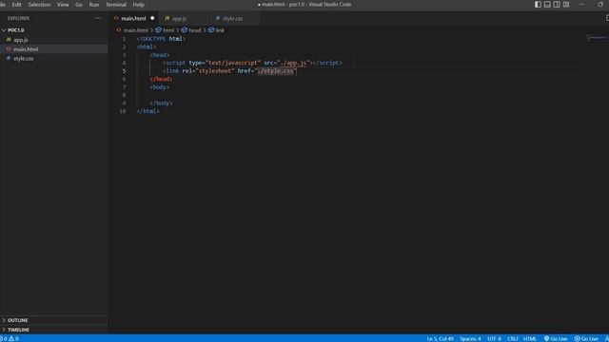Click the stylesheet rel attribute value
This screenshot has height=342, width=609.
216,71
